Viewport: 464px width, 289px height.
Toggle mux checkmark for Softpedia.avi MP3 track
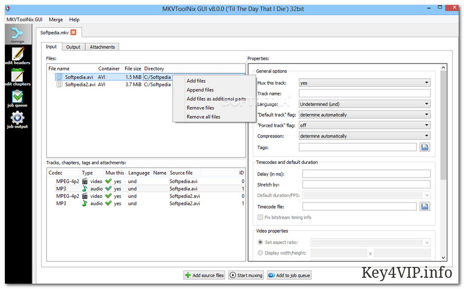click(108, 189)
